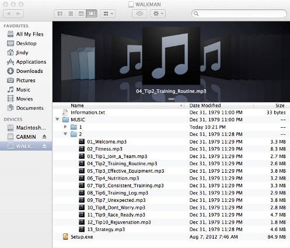
Task: Go forward with the right arrow button
Action: (x=19, y=13)
